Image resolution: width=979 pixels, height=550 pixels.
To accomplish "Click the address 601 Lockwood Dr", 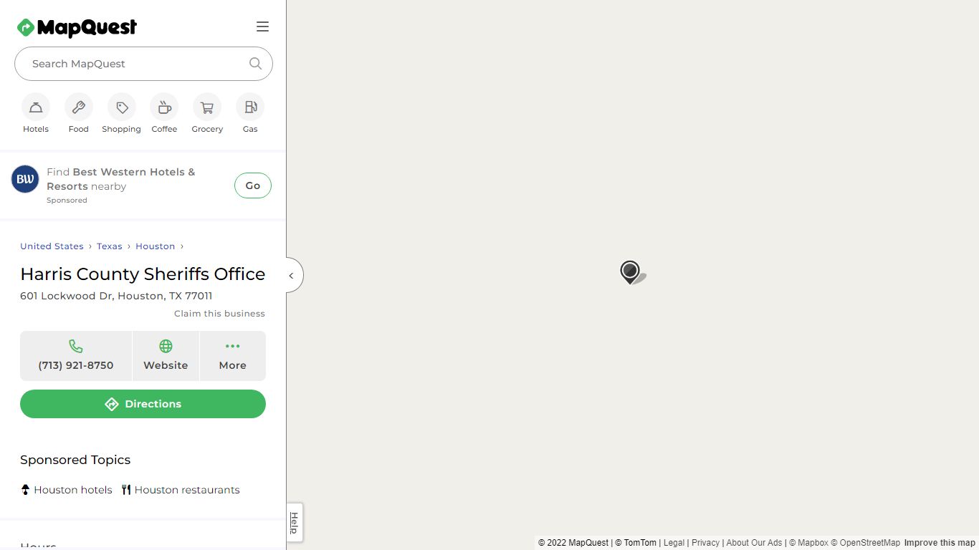I will 116,296.
